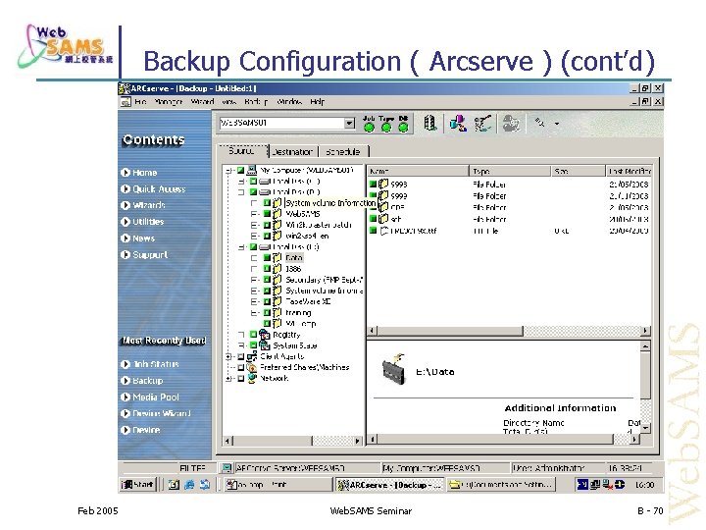Open the Window menu
Screen dimensions: 706x530
click(289, 102)
